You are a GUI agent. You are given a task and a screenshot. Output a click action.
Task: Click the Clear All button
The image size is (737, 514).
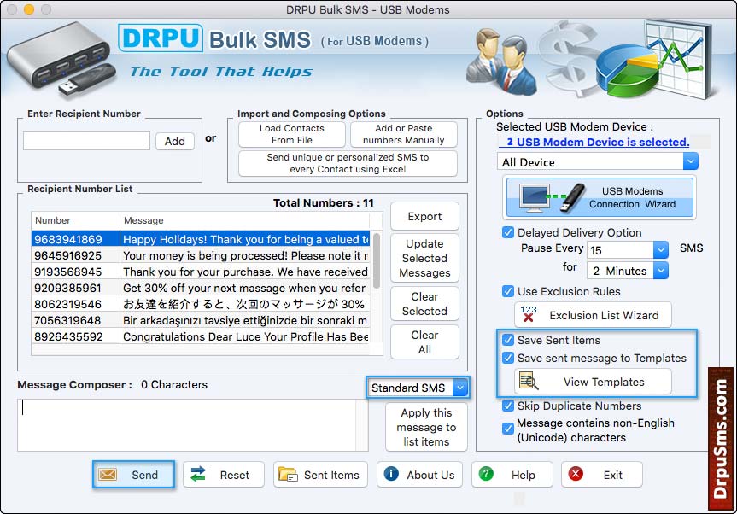[x=424, y=342]
